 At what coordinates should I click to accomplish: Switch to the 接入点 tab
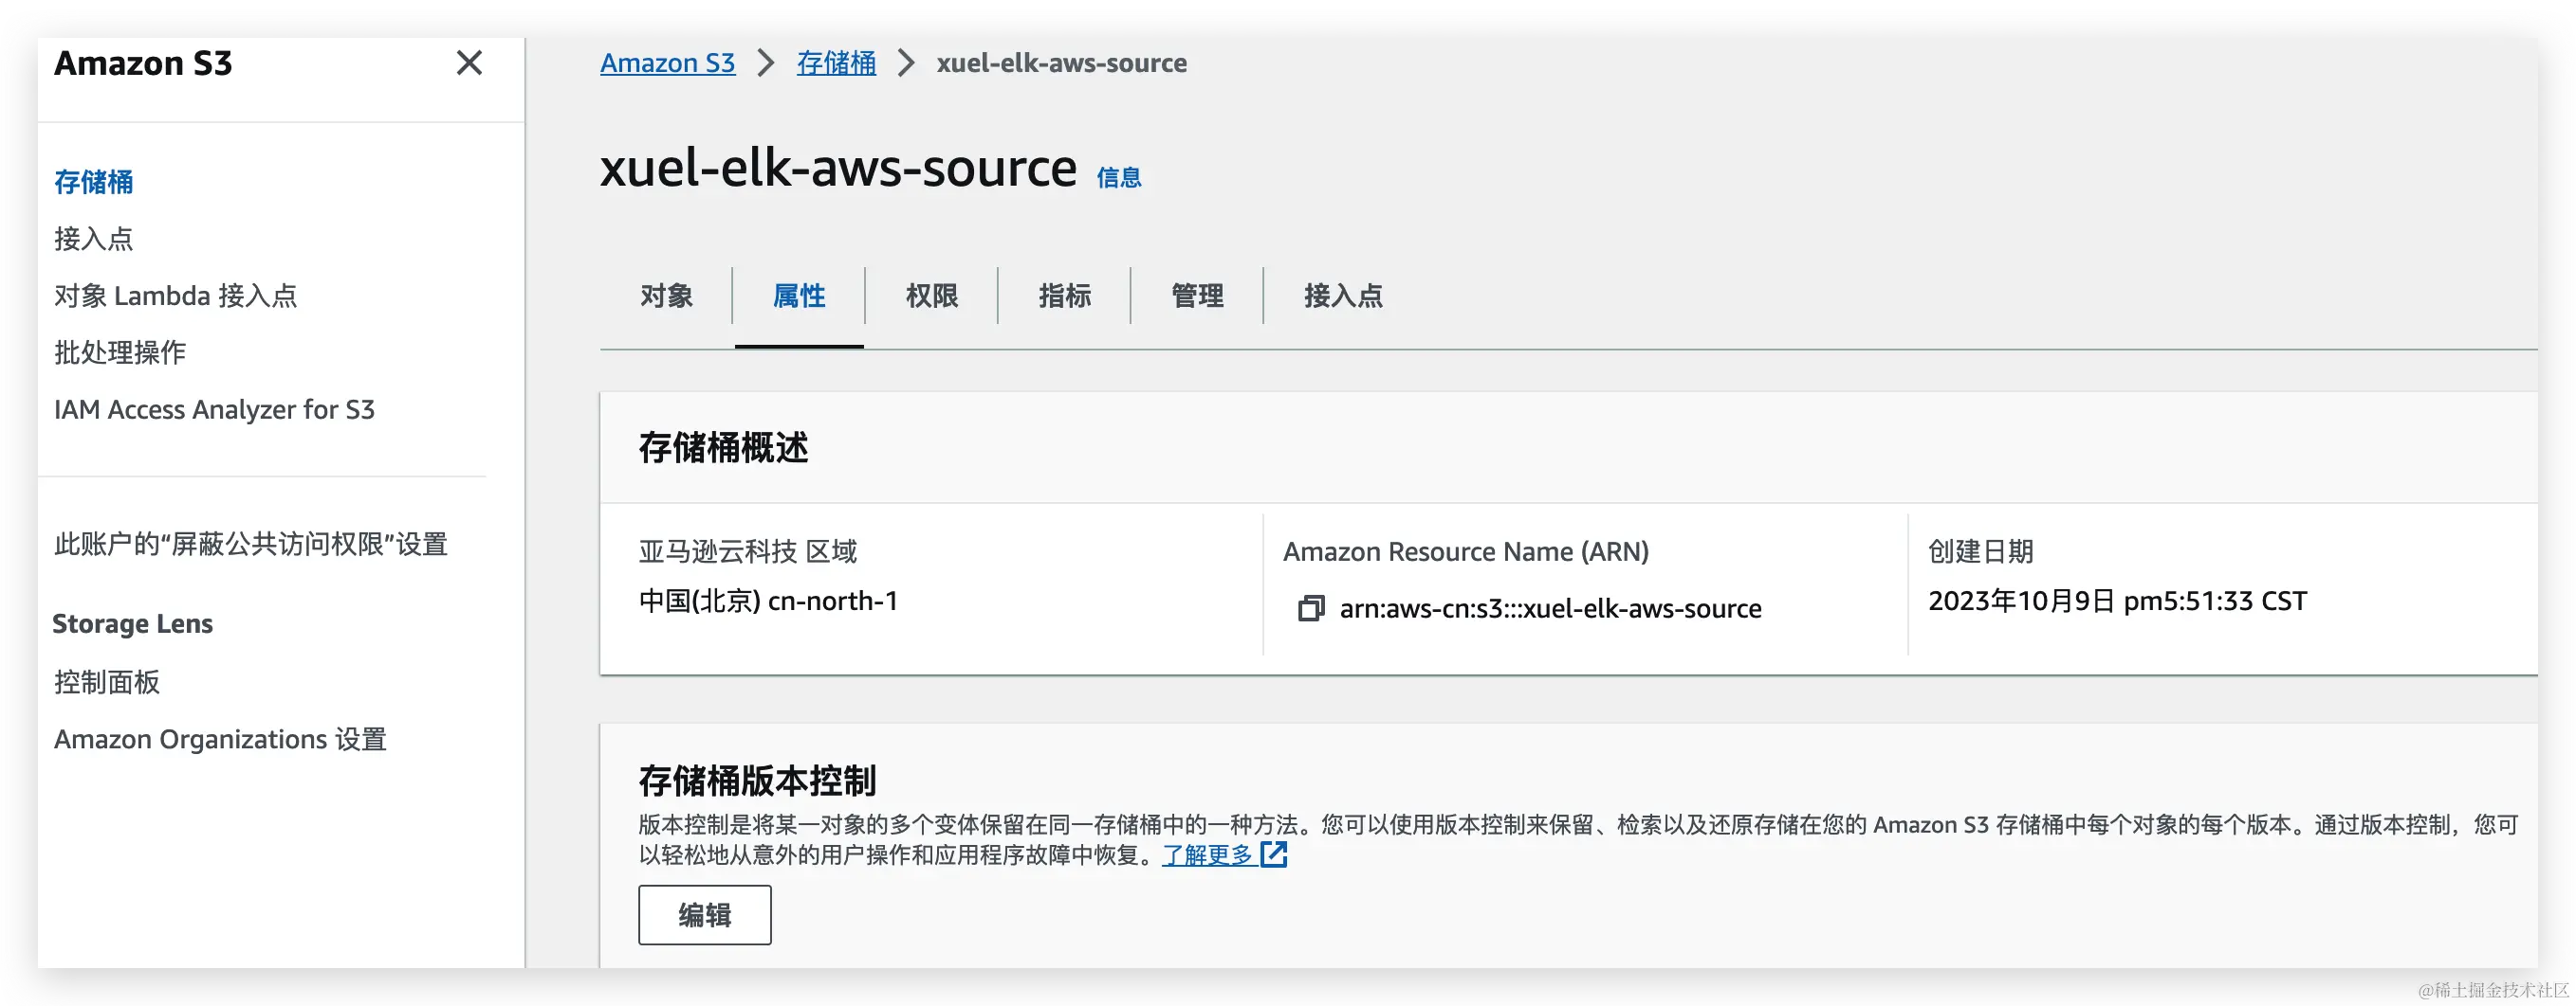(x=1343, y=296)
